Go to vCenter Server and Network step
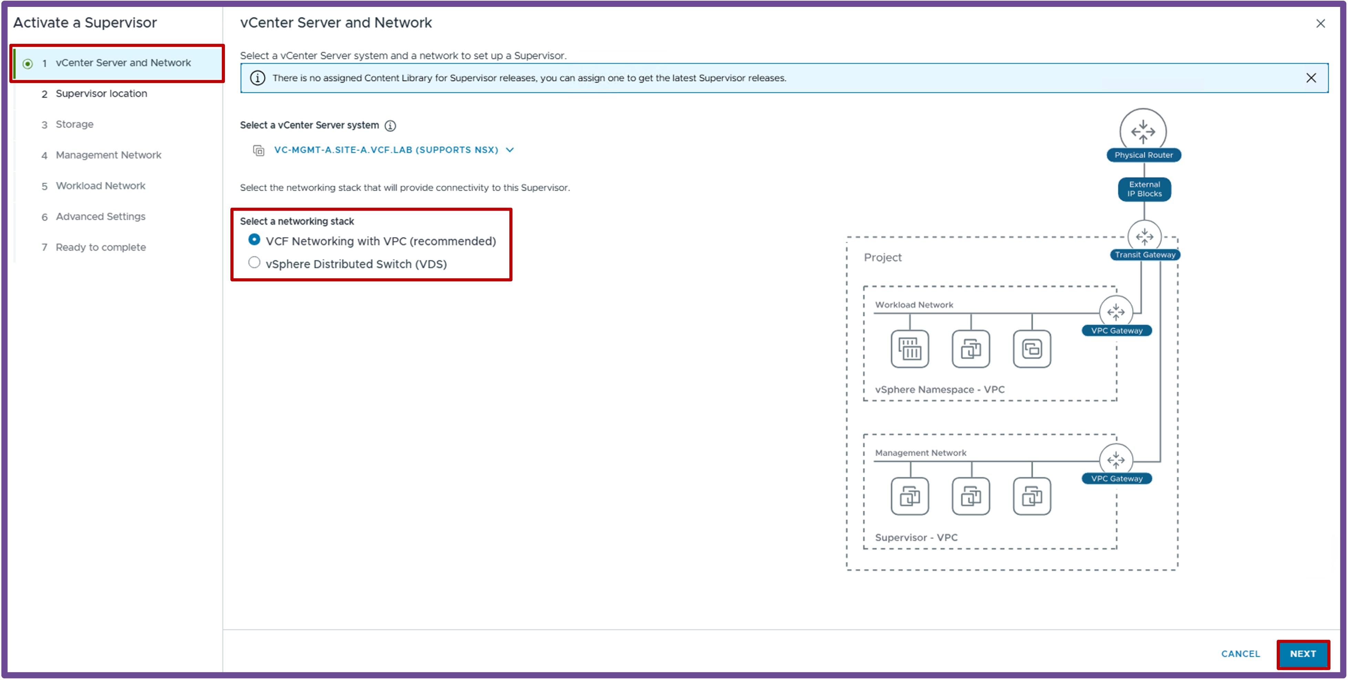Viewport: 1348px width, 680px height. [118, 63]
